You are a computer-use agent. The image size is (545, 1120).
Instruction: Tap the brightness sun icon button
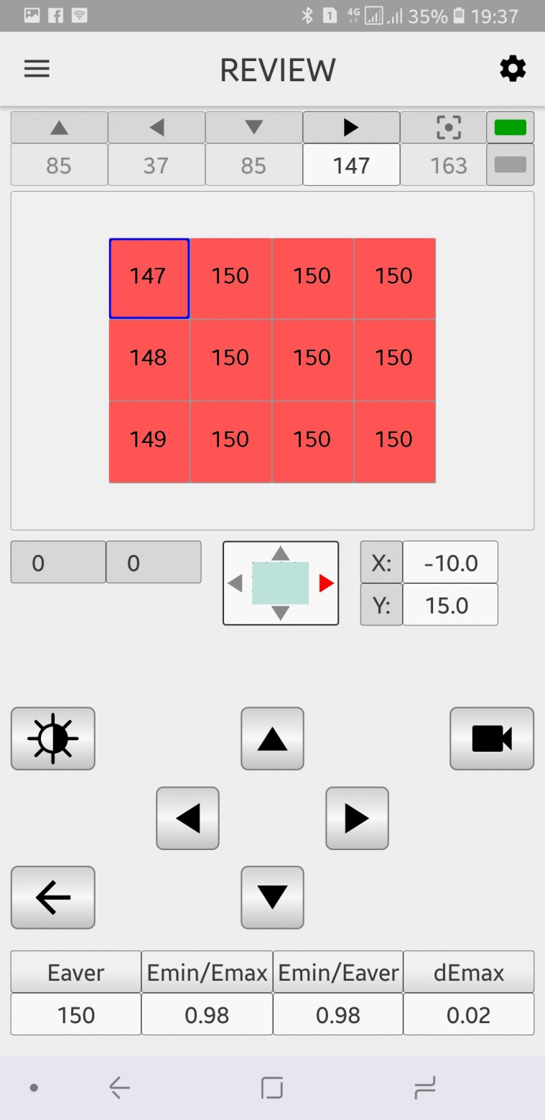[53, 739]
